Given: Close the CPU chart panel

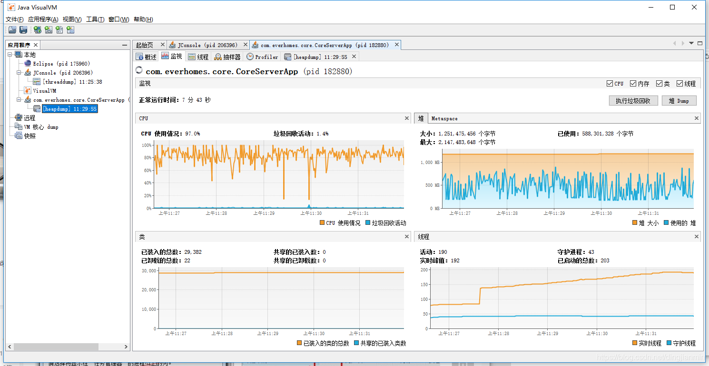Looking at the screenshot, I should point(407,118).
